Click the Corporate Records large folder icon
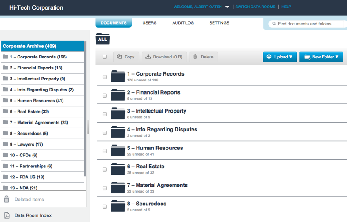This screenshot has width=347, height=222. (x=118, y=76)
